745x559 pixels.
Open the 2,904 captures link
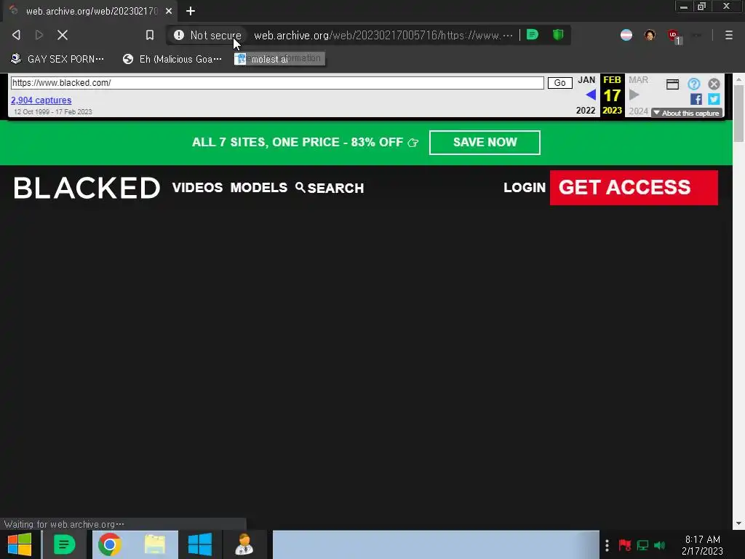click(41, 100)
